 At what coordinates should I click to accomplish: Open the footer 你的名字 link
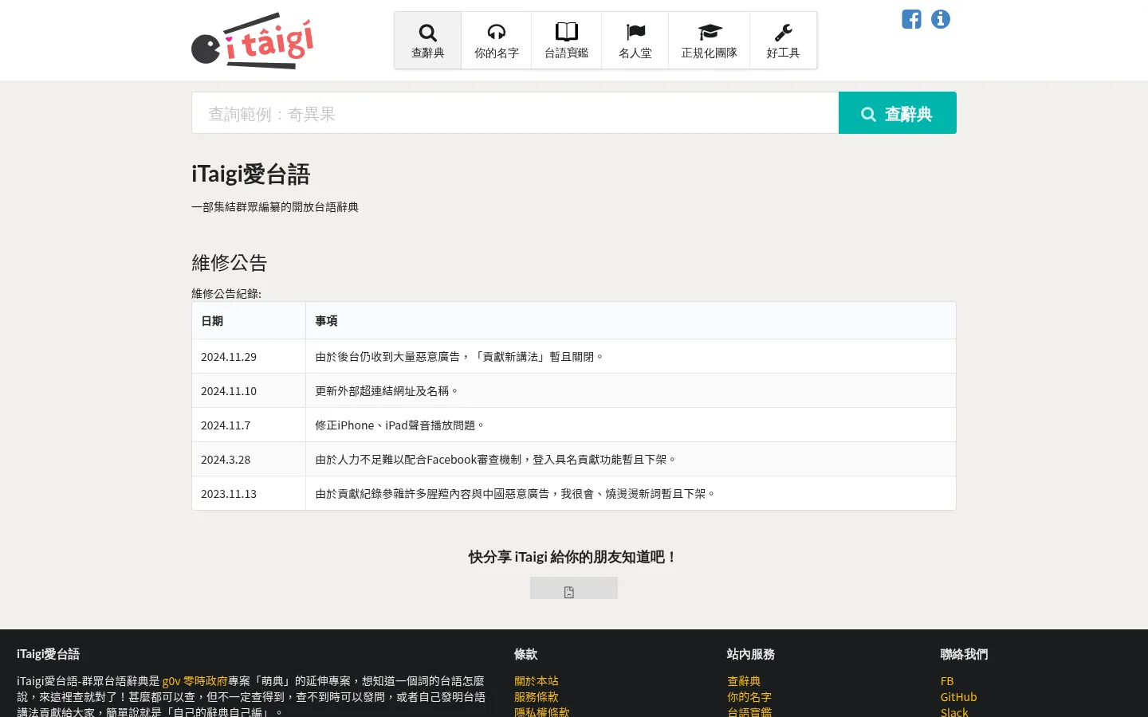(749, 697)
